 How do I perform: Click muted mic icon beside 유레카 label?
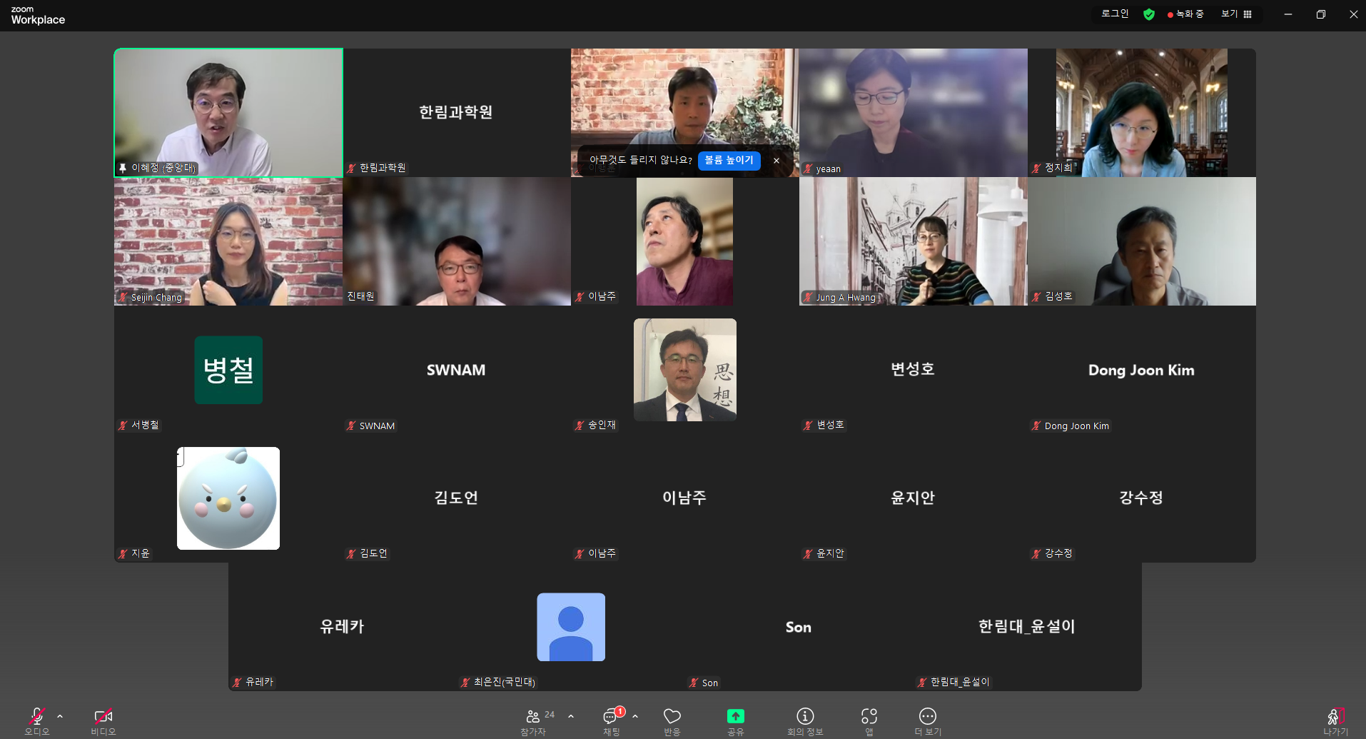click(x=237, y=683)
